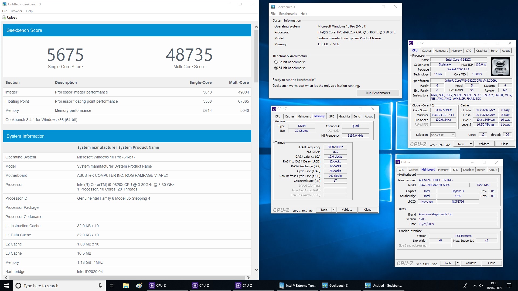
Task: Click the Geekbench 3 window title icon
Action: (273, 7)
